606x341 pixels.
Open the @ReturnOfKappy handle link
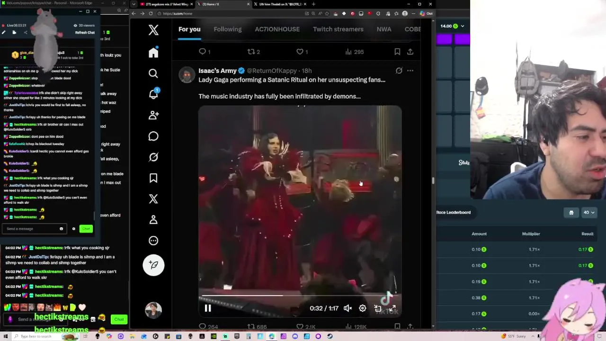(272, 71)
